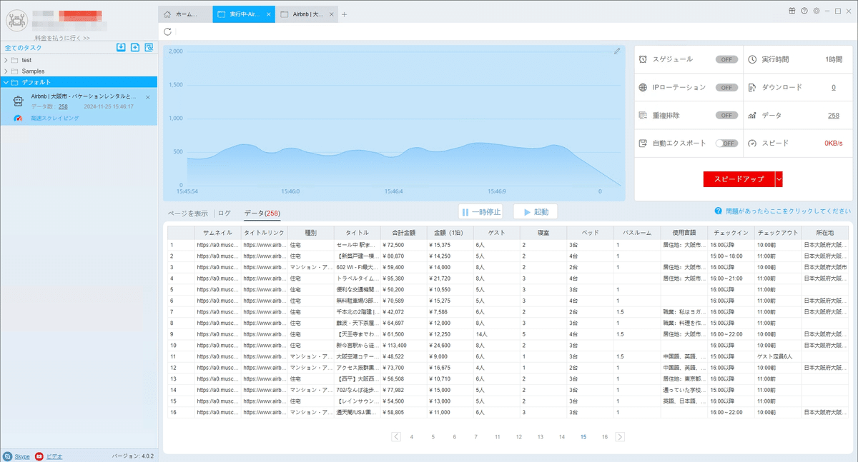Click the search tasks icon in sidebar
Image resolution: width=858 pixels, height=462 pixels.
pos(149,47)
